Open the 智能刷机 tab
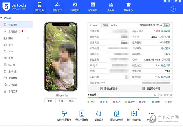The height and width of the screenshot is (127, 183). 93,7
